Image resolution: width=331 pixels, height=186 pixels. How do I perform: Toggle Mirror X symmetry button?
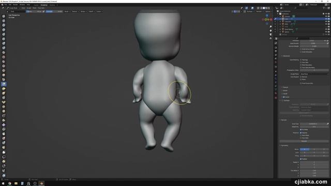[x=305, y=149]
